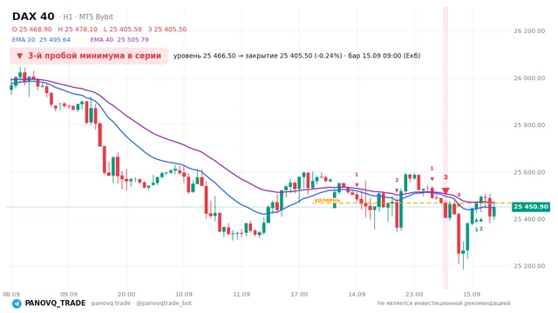Click the EMA 20 legend value 25 495.64

pyautogui.click(x=55, y=39)
